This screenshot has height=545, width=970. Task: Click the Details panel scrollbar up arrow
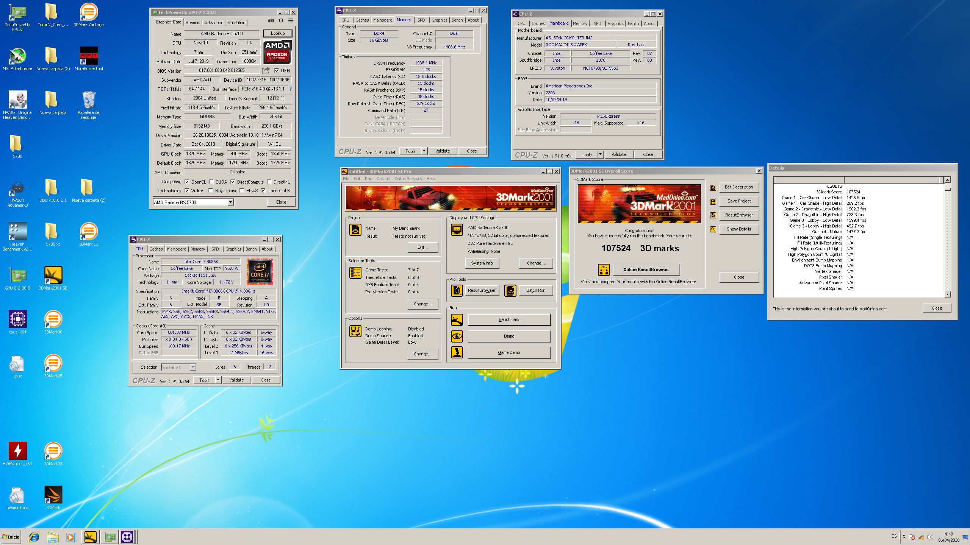947,180
